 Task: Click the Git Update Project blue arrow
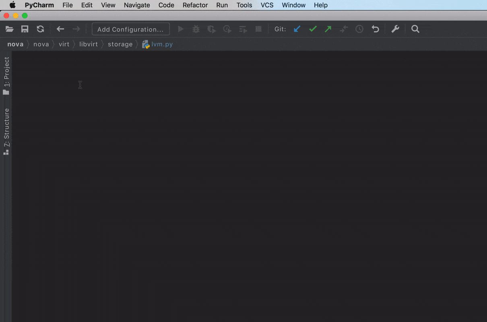pos(297,29)
